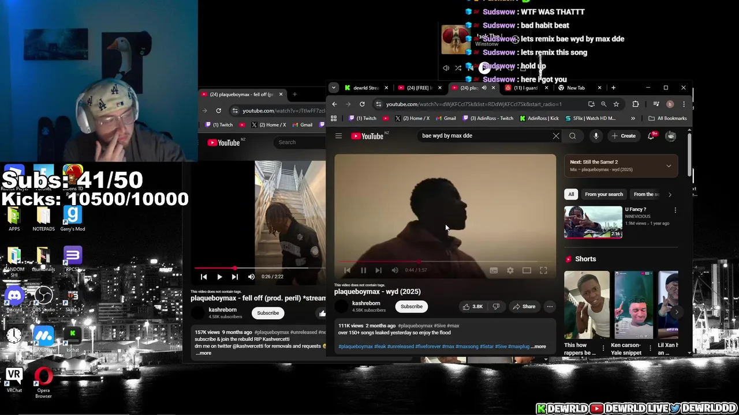Viewport: 739px width, 415px height.
Task: Pause the wyd video in front window
Action: coord(363,270)
